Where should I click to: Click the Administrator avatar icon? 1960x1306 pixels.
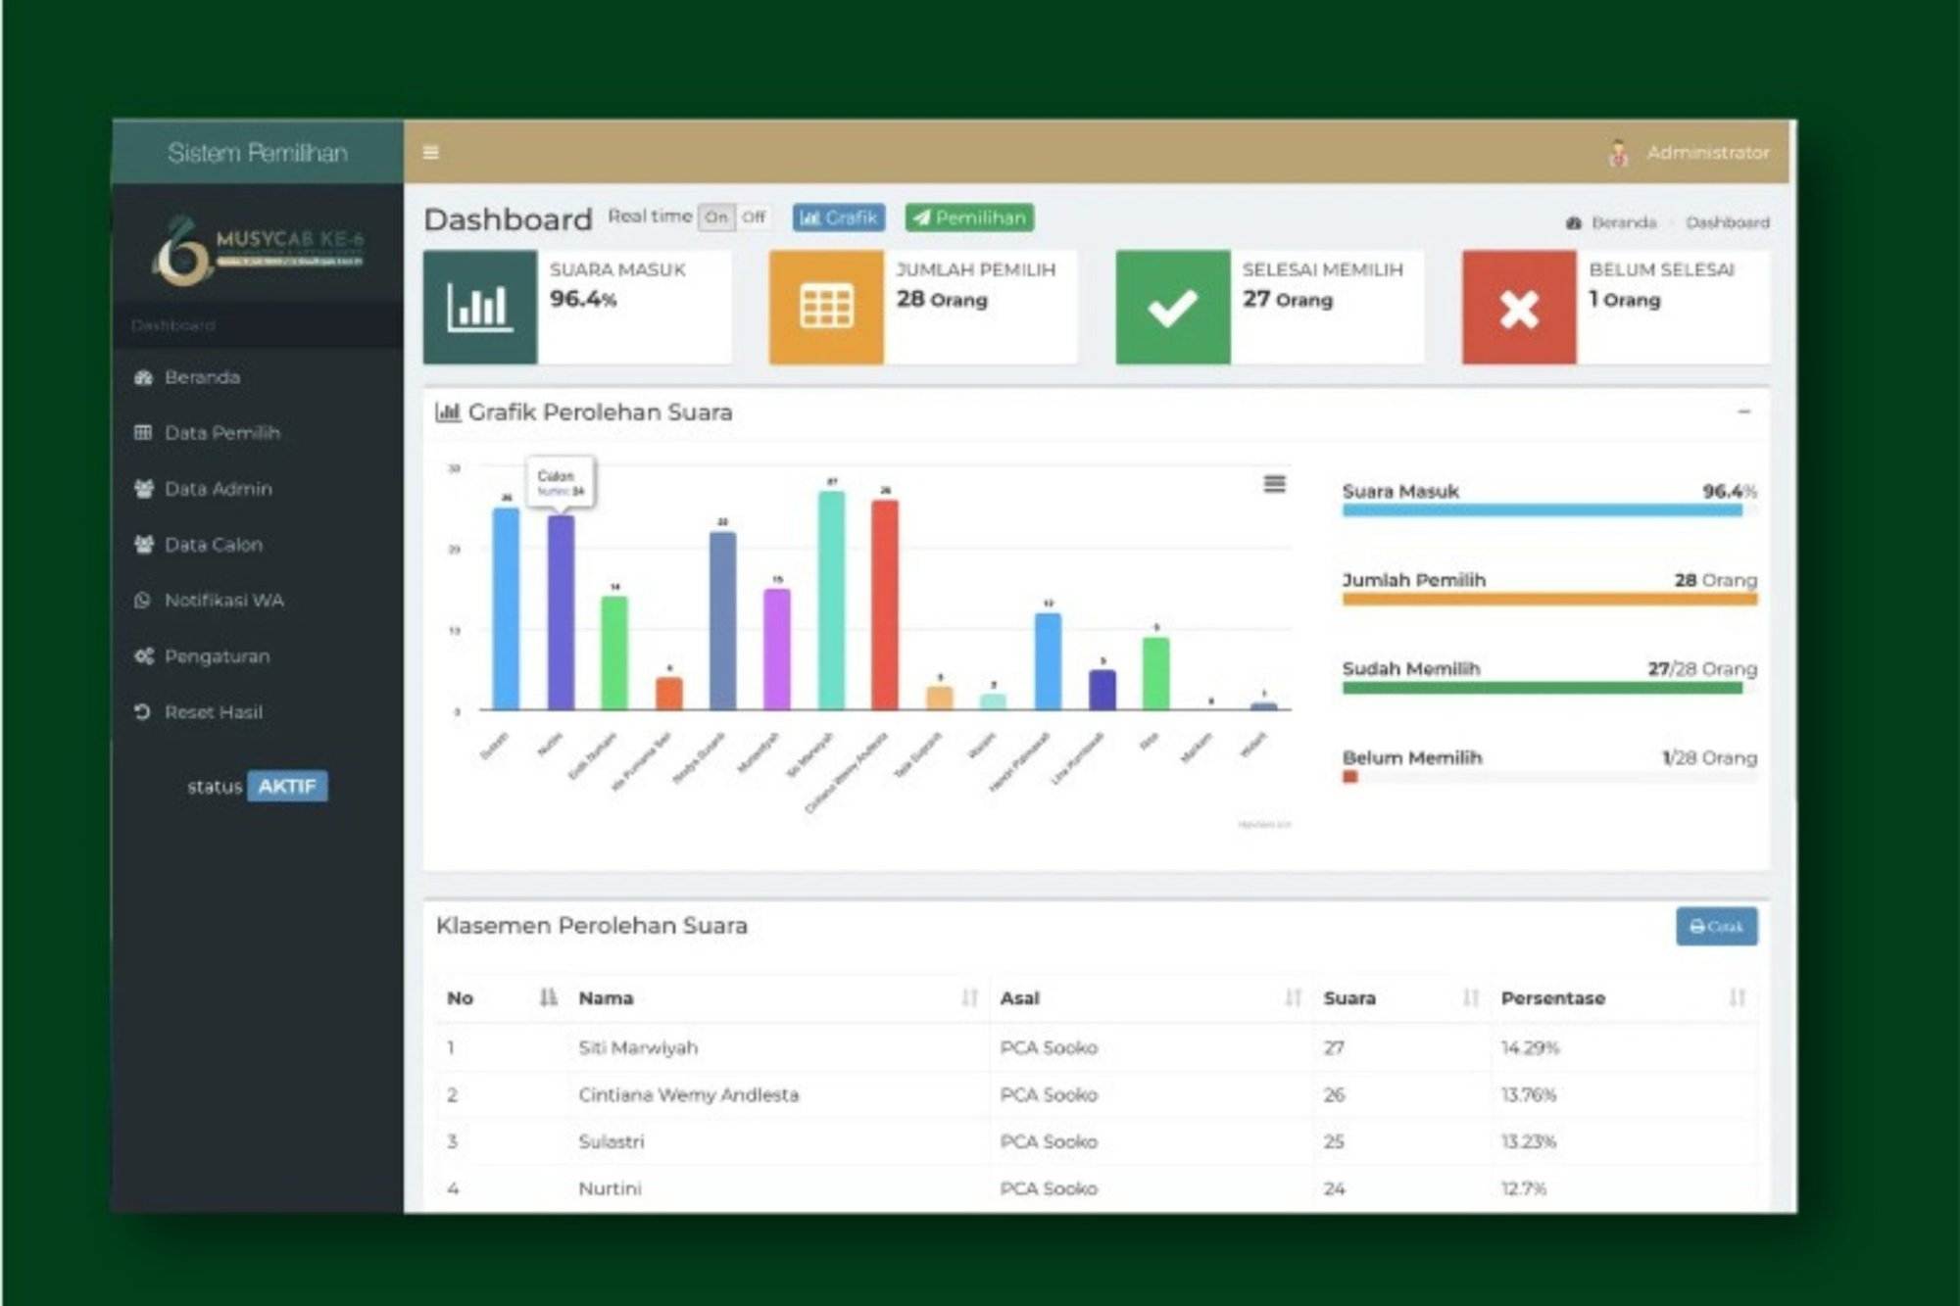click(1618, 153)
